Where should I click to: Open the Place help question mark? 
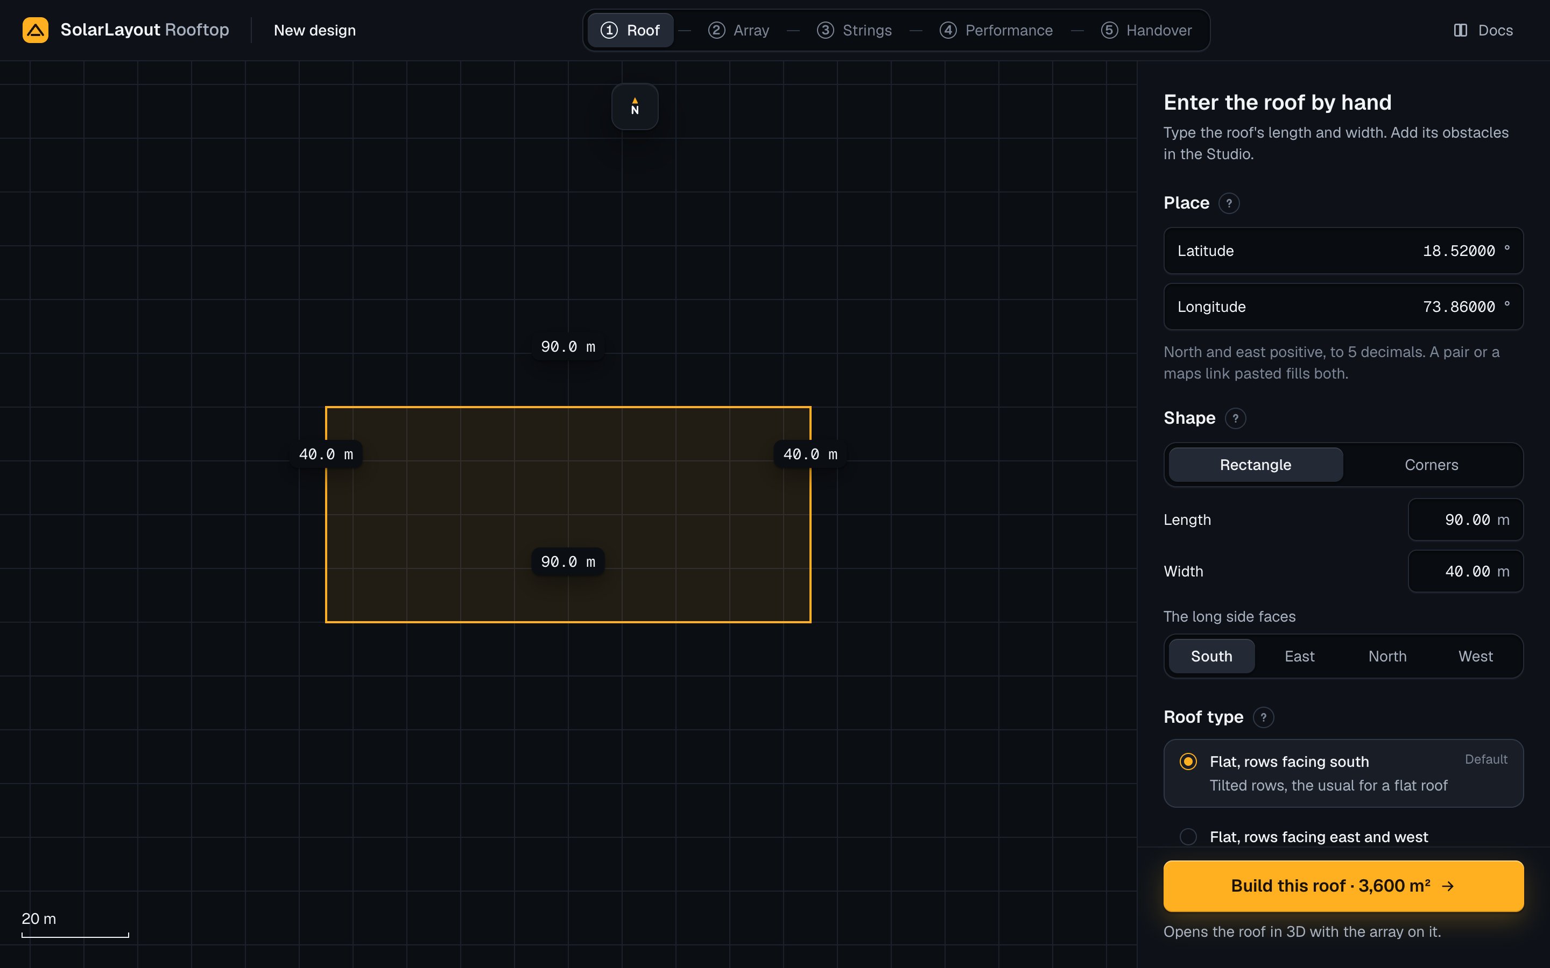(x=1229, y=203)
